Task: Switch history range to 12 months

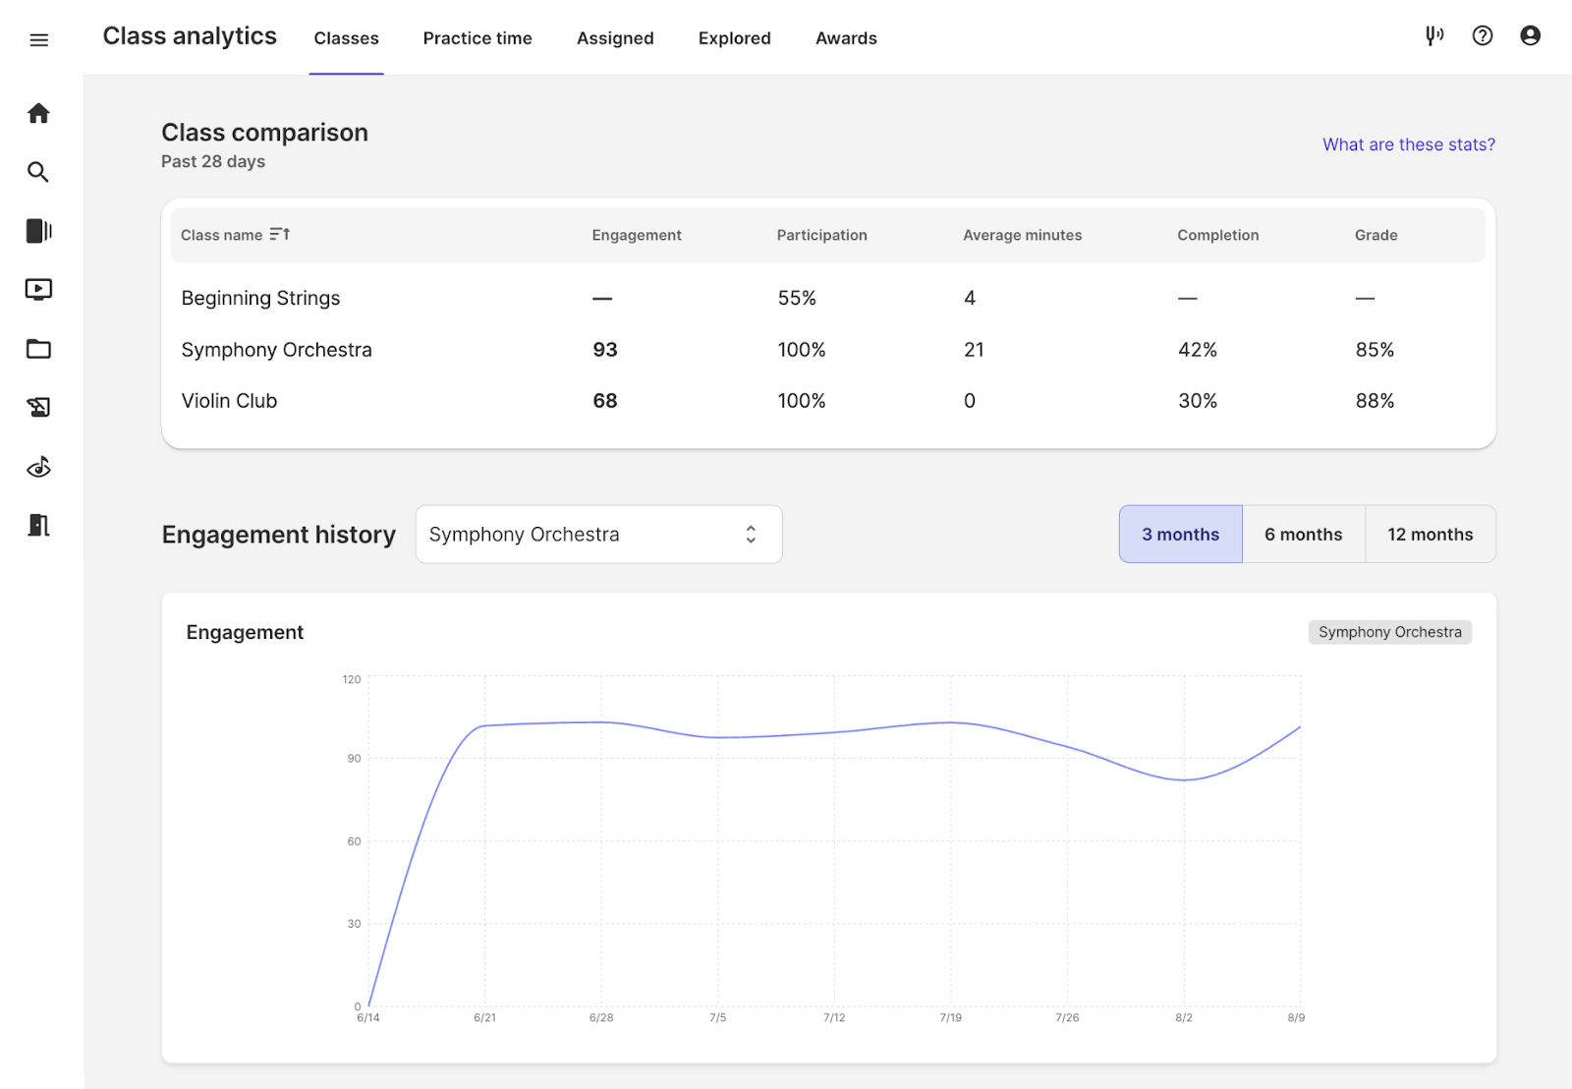Action: pos(1430,535)
